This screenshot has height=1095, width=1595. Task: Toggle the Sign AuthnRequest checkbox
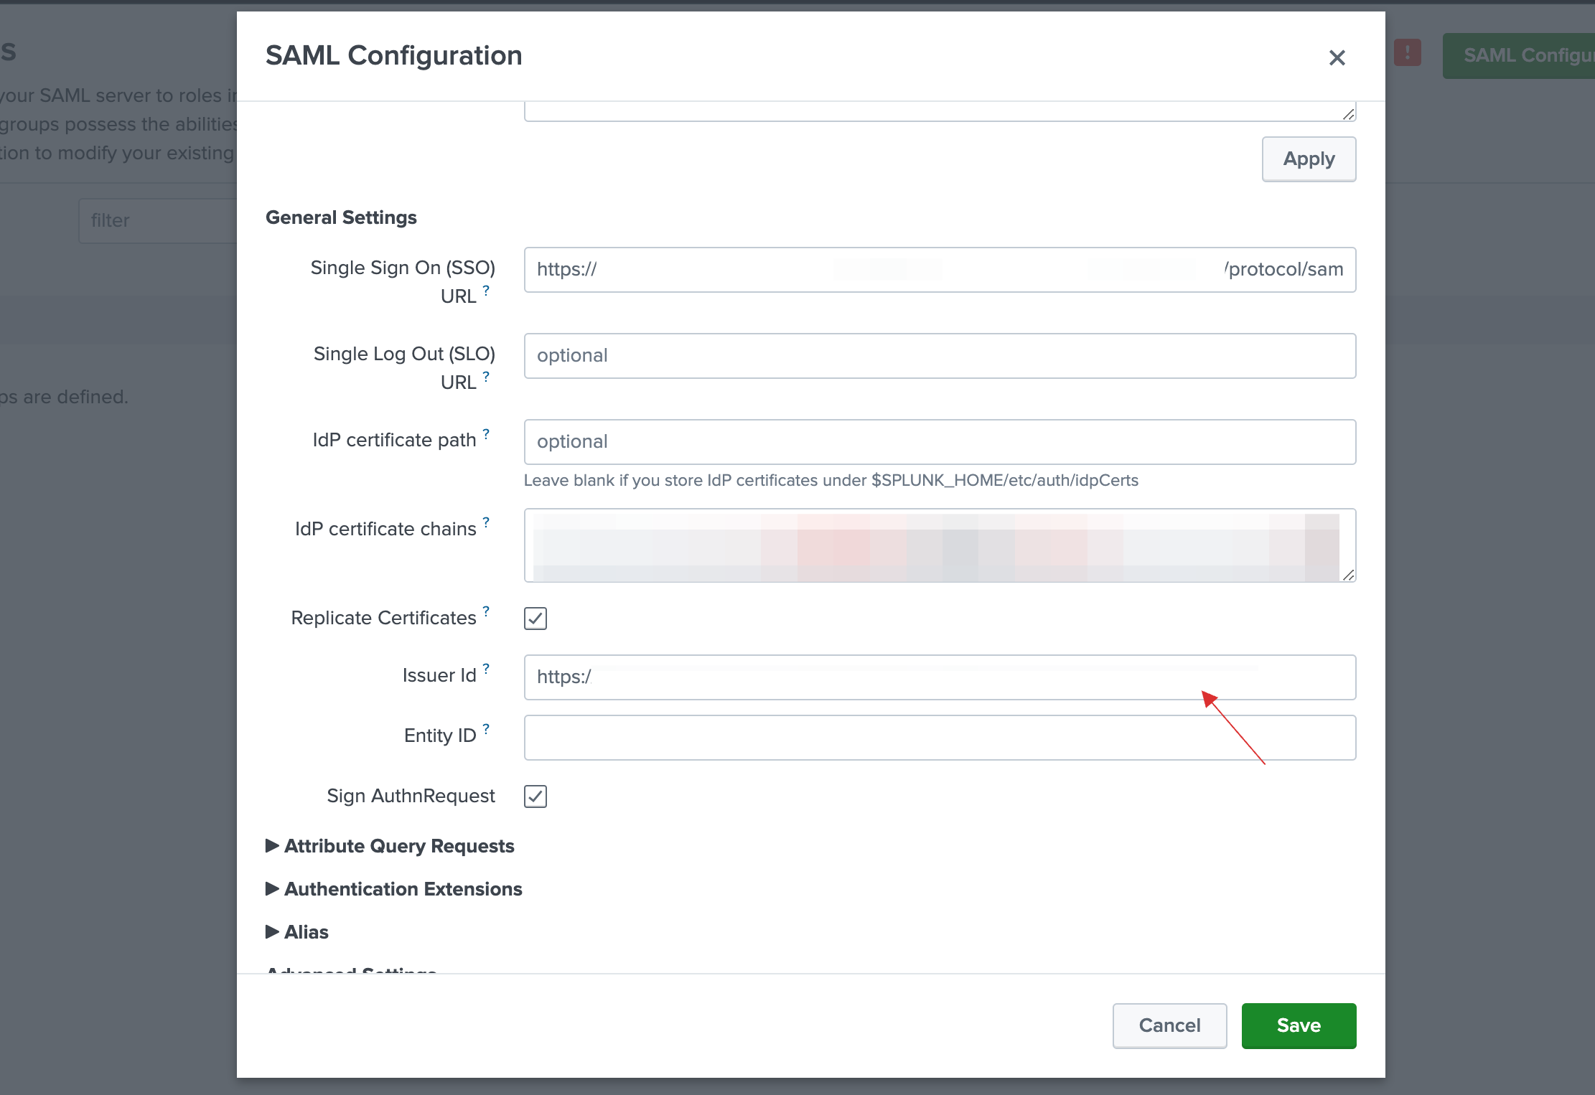pyautogui.click(x=535, y=796)
